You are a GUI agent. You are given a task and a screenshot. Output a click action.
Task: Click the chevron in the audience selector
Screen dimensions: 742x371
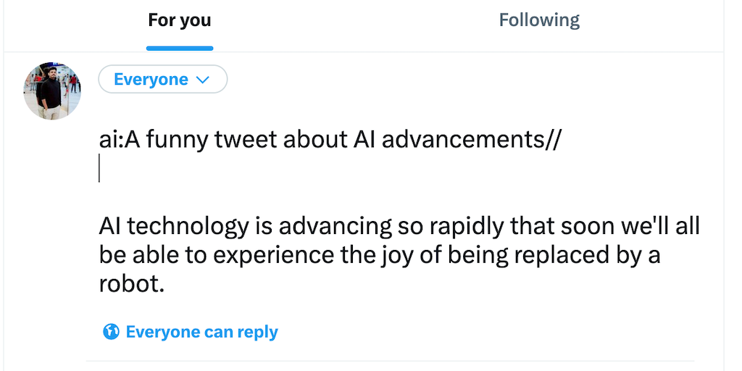[x=204, y=80]
